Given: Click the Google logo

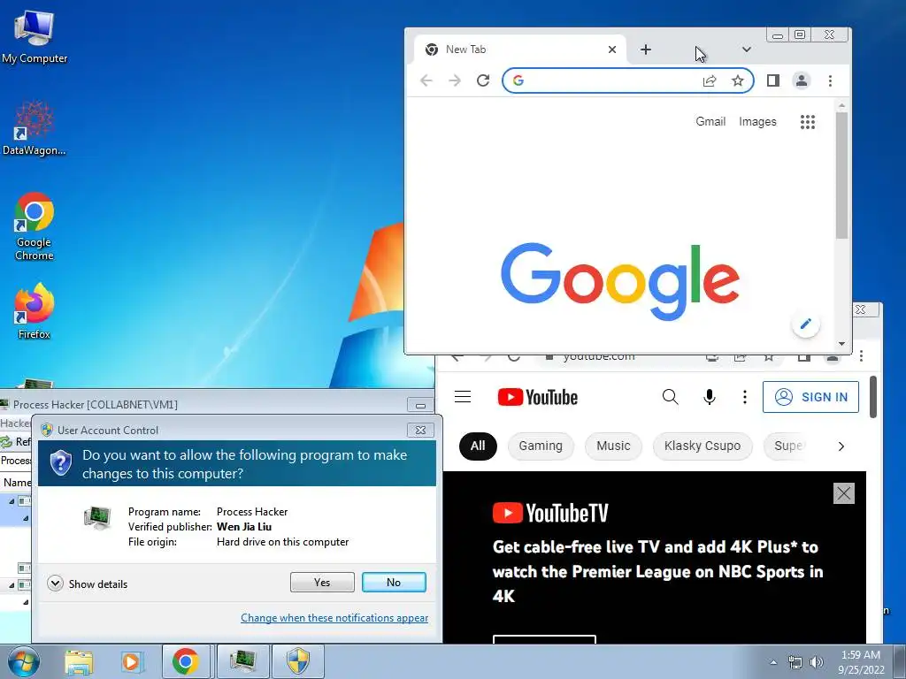Looking at the screenshot, I should (x=620, y=281).
